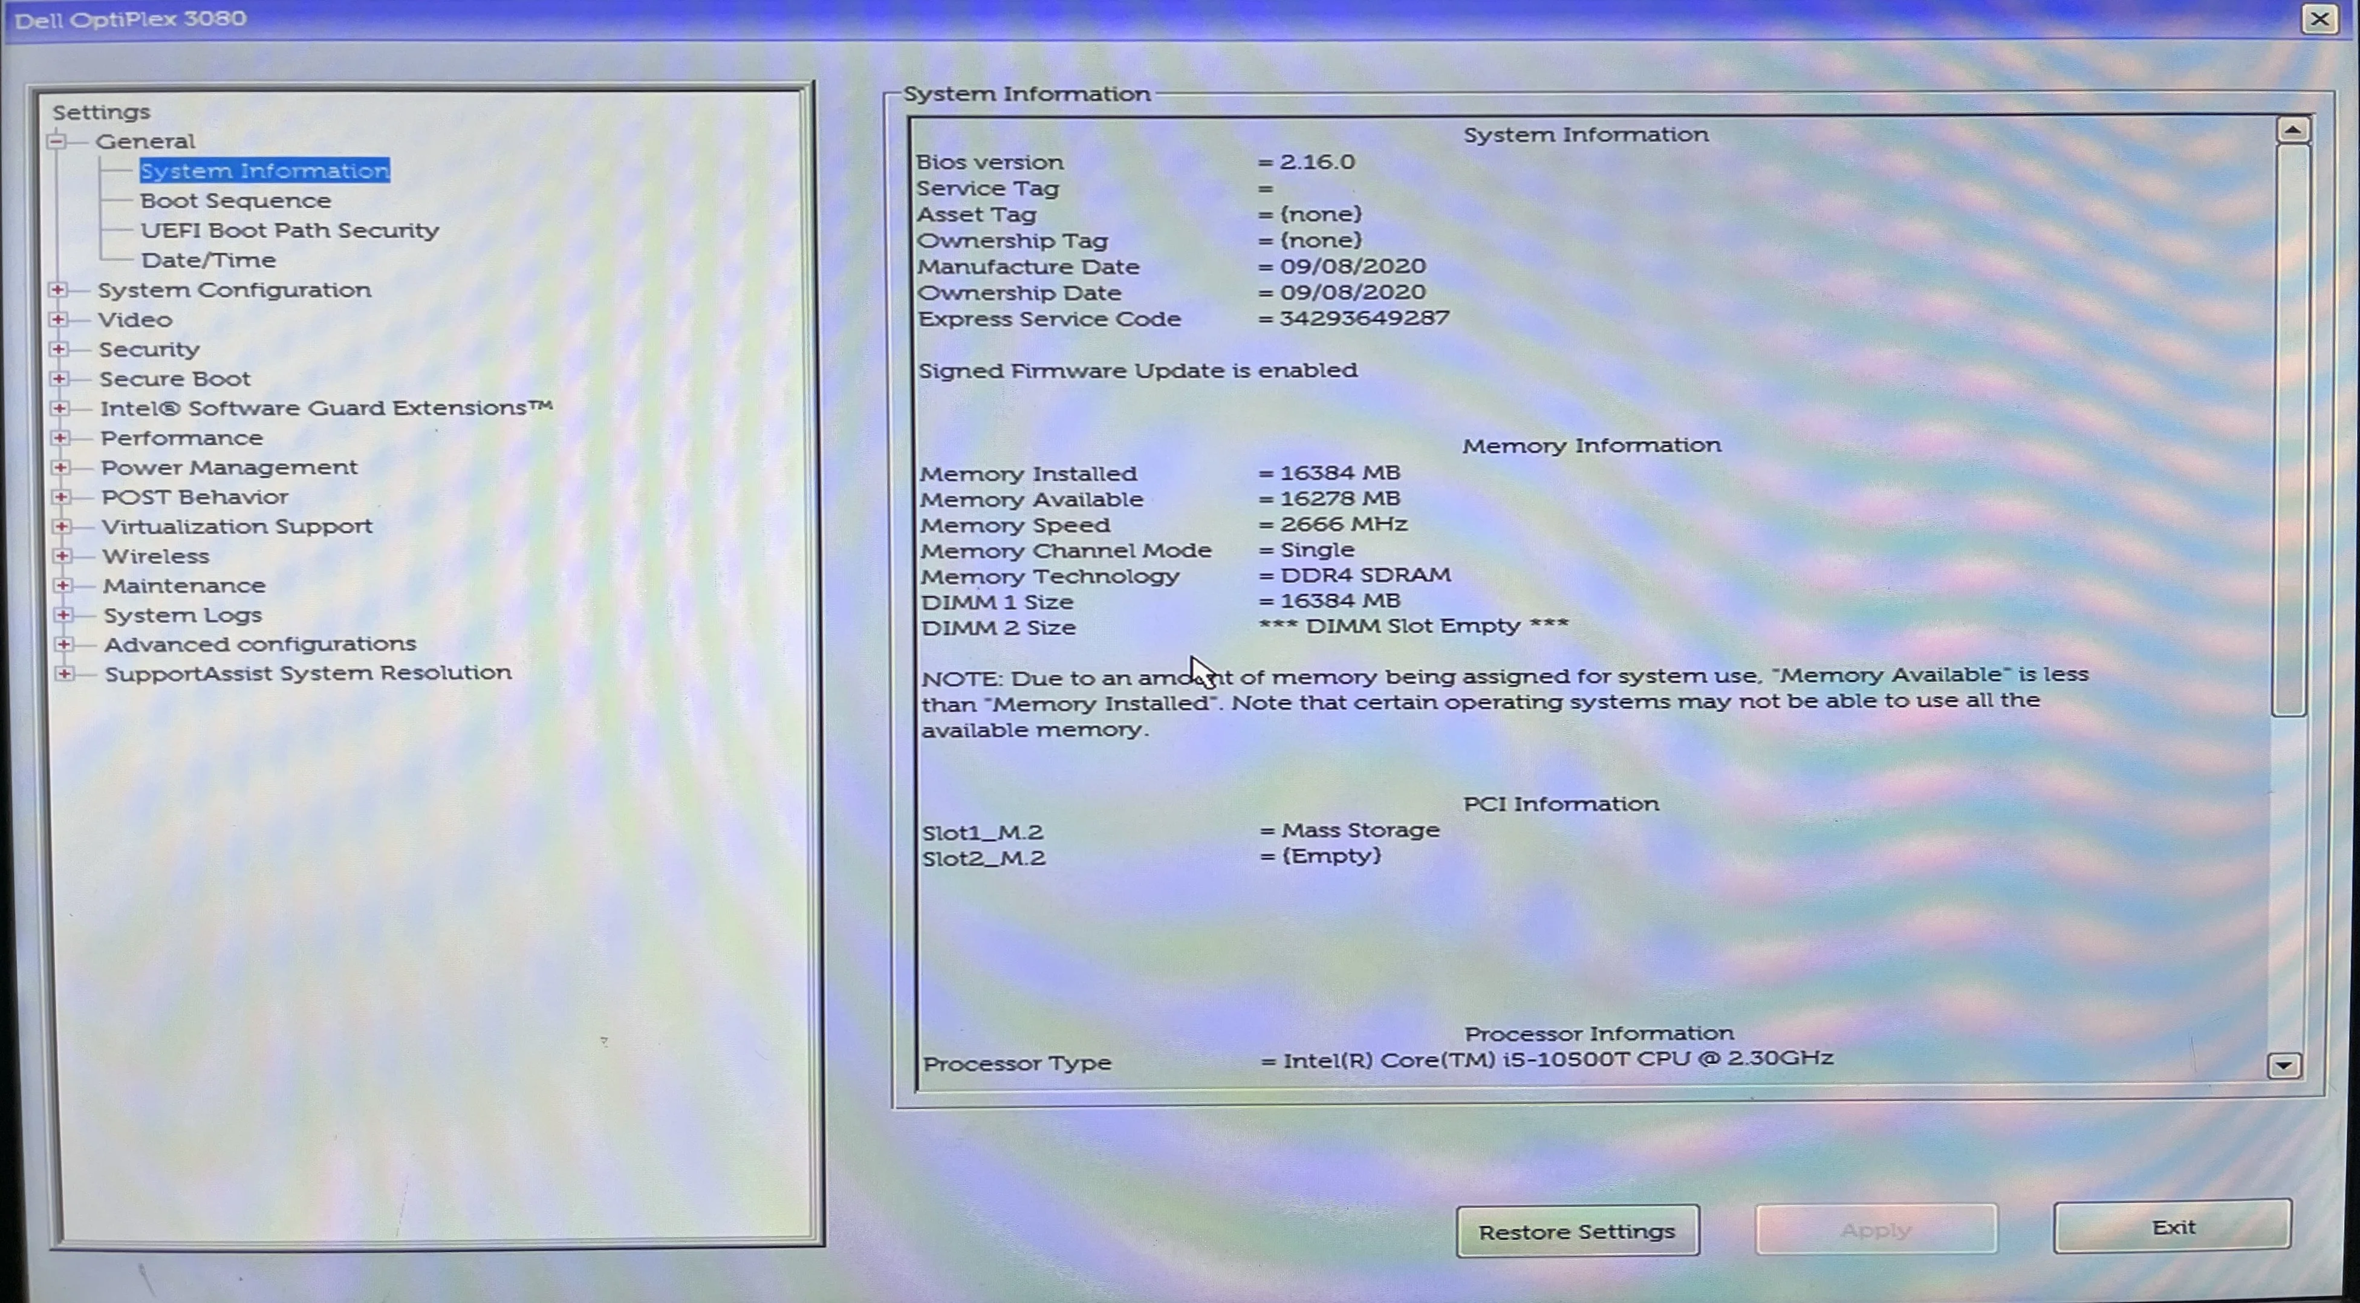
Task: Select Virtualization Support label
Action: pyautogui.click(x=237, y=526)
